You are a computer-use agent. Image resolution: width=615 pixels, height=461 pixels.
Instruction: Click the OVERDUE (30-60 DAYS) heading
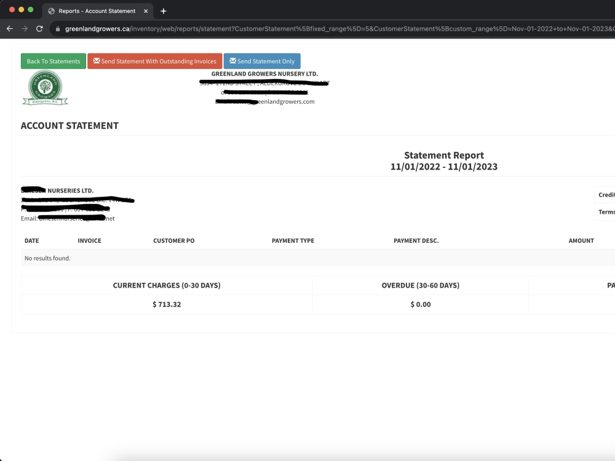click(x=421, y=285)
